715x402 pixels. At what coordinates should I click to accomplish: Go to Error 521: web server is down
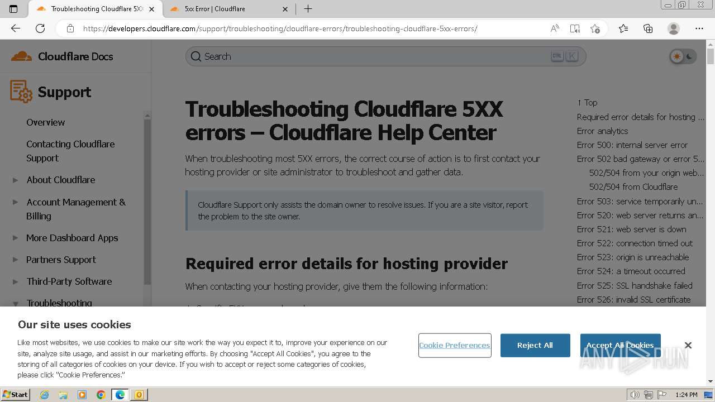click(632, 229)
